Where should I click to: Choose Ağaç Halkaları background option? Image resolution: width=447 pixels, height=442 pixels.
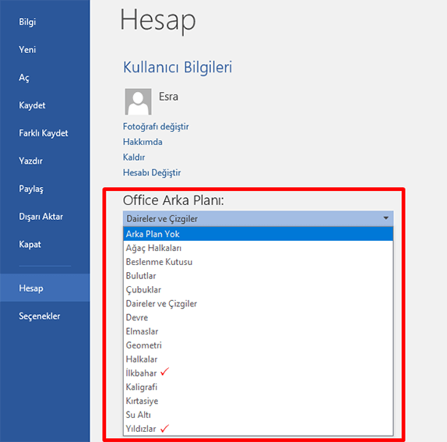point(258,248)
